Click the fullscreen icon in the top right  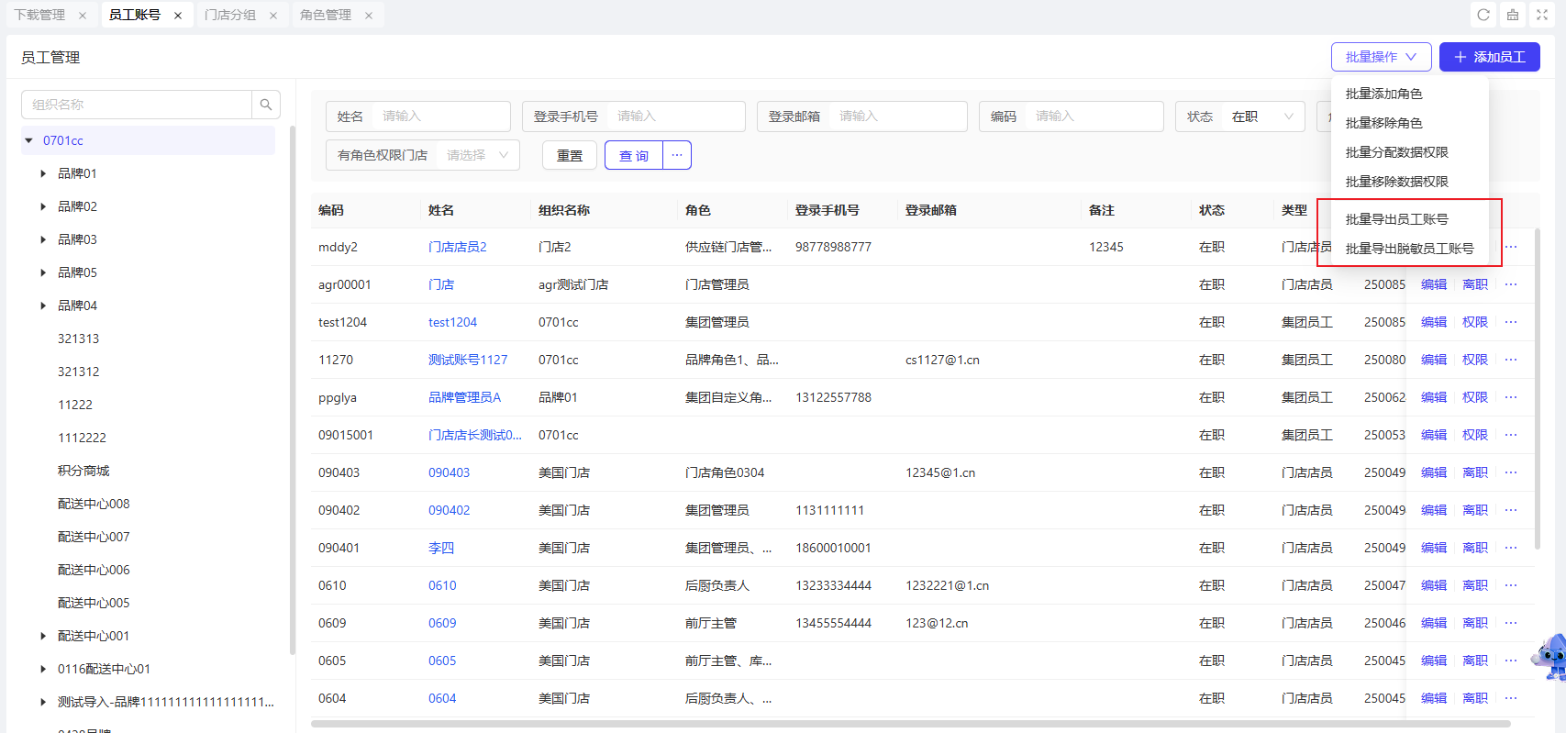(x=1542, y=15)
